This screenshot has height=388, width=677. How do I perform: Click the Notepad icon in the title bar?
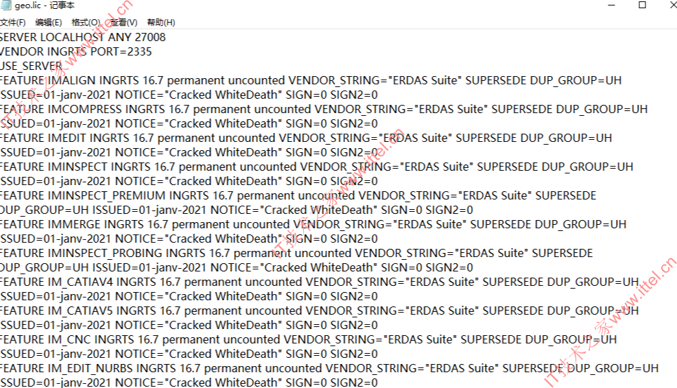[6, 5]
